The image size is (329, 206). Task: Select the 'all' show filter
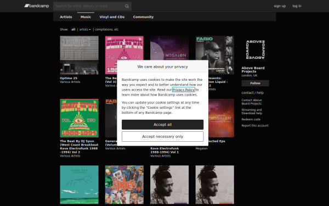[73, 30]
